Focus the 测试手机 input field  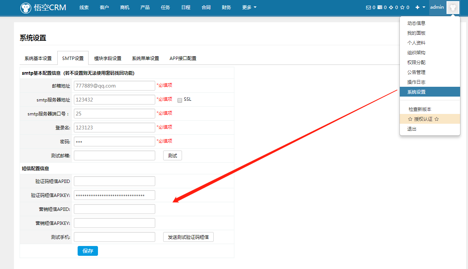(x=114, y=237)
